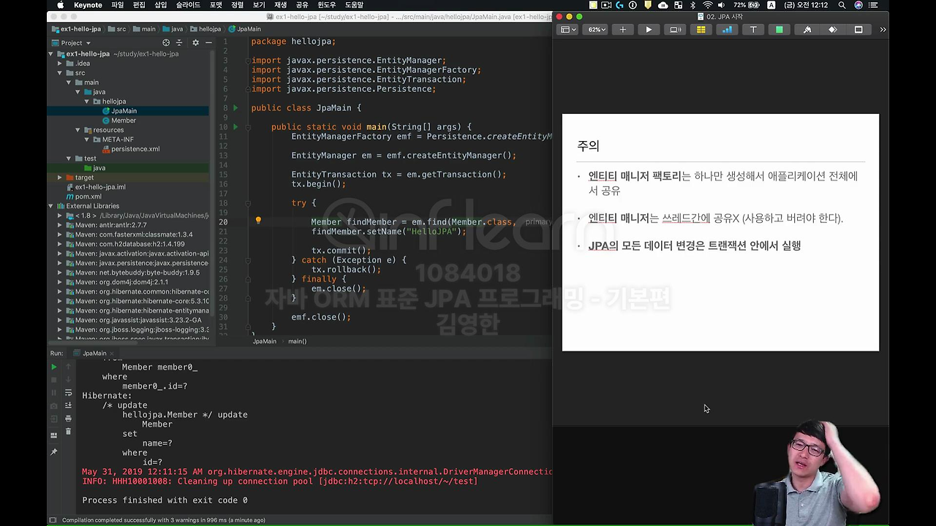Open the 도움말 help menu
The height and width of the screenshot is (526, 936).
pyautogui.click(x=354, y=5)
